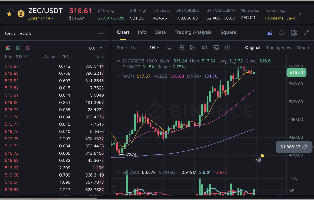Click the large 516.61 last price
The image size is (314, 200).
point(80,11)
